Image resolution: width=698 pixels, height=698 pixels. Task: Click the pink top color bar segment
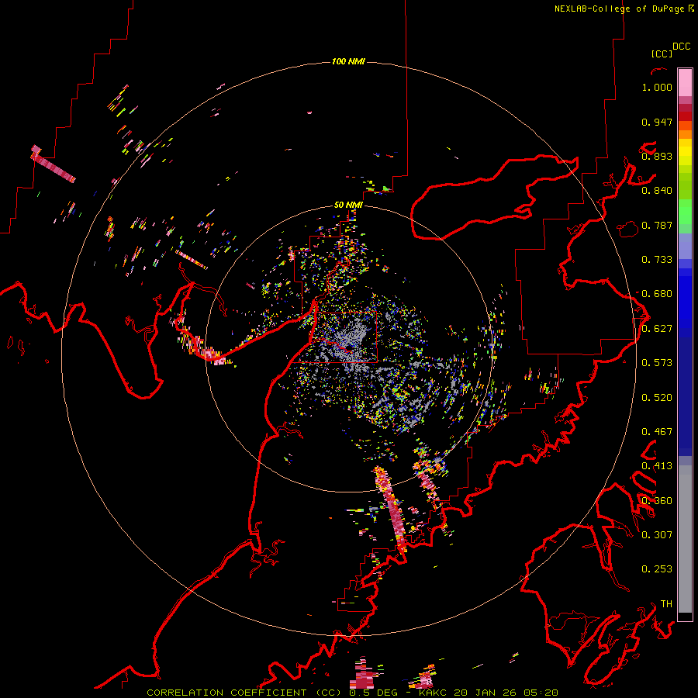[x=685, y=82]
